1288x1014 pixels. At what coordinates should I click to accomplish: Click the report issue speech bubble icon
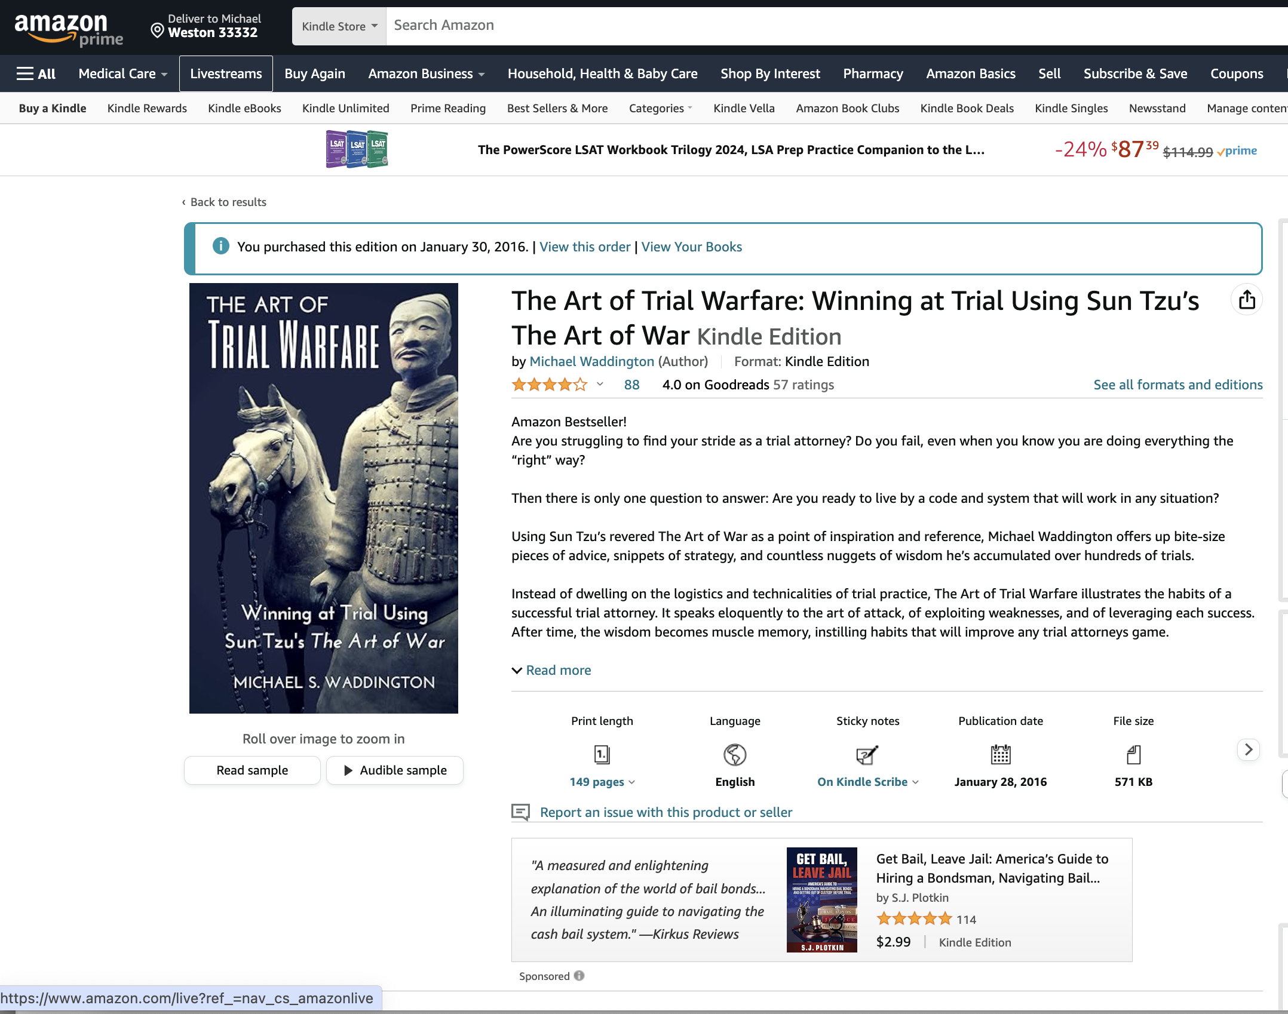520,812
